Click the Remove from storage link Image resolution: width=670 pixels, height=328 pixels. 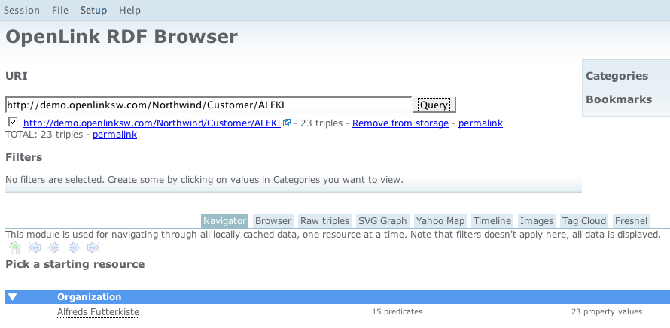point(400,123)
